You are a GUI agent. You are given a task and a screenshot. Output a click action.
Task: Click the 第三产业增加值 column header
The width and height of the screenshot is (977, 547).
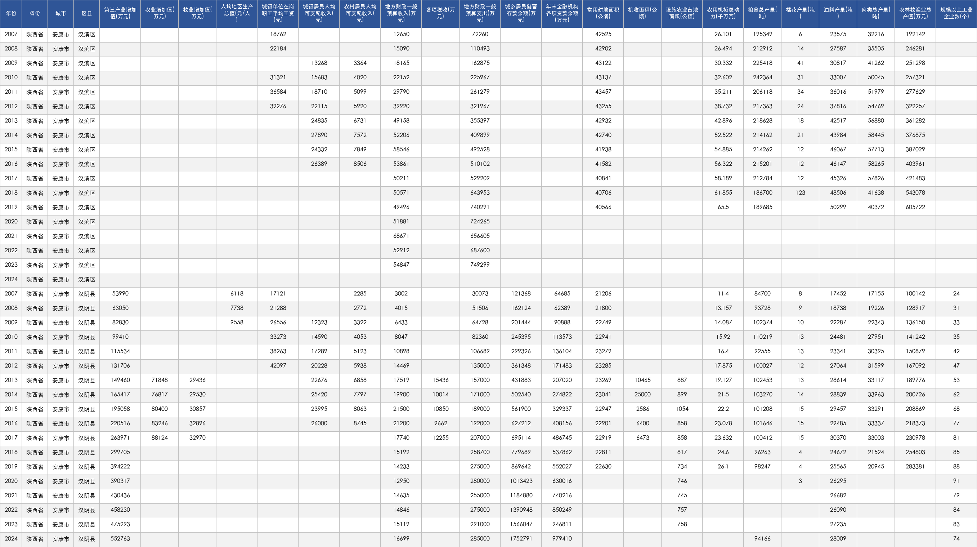tap(120, 14)
